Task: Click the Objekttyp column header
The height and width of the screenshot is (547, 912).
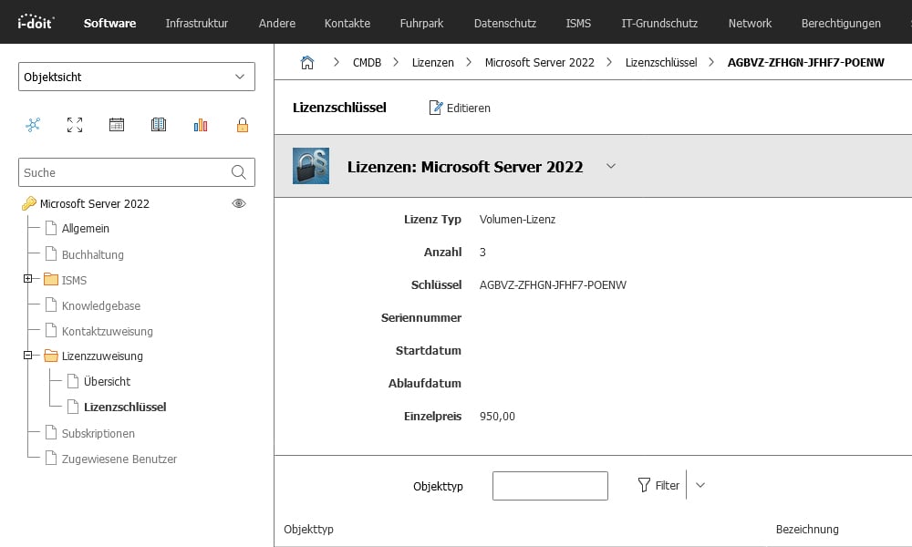Action: pos(309,529)
